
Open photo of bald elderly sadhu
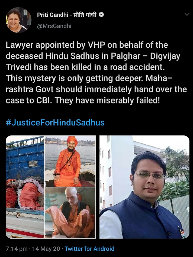(70, 213)
